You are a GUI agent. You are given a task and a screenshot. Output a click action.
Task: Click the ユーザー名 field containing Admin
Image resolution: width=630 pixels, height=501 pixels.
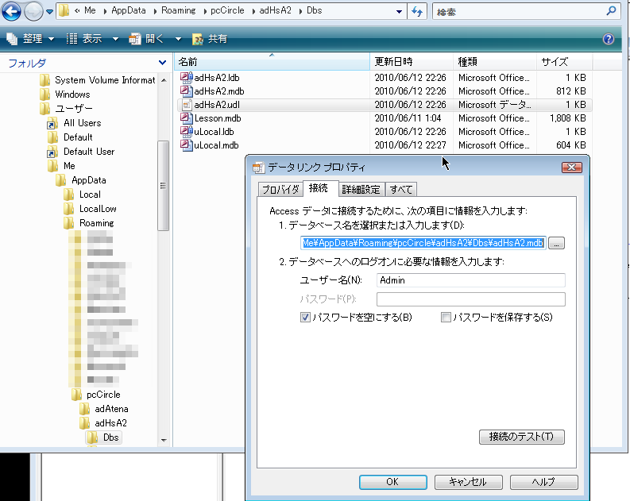pos(470,280)
